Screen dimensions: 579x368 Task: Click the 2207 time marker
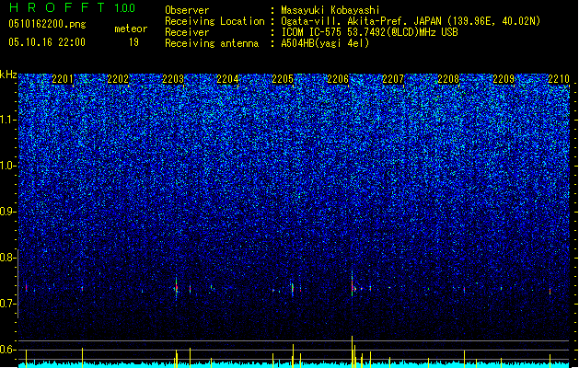[393, 78]
